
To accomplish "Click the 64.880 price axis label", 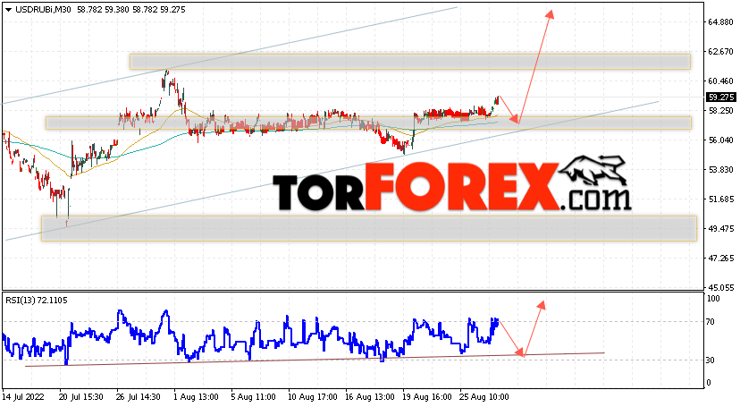I will tap(720, 21).
